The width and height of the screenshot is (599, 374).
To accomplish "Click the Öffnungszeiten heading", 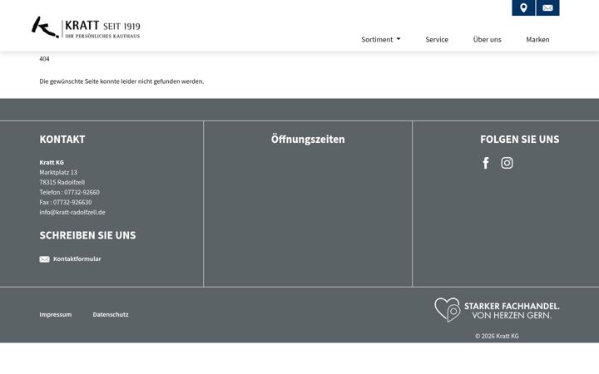I will [x=308, y=140].
